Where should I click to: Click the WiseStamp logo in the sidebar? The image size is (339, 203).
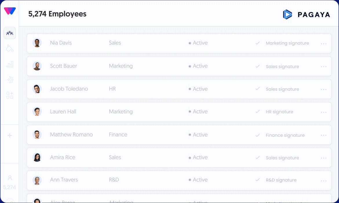click(x=10, y=11)
